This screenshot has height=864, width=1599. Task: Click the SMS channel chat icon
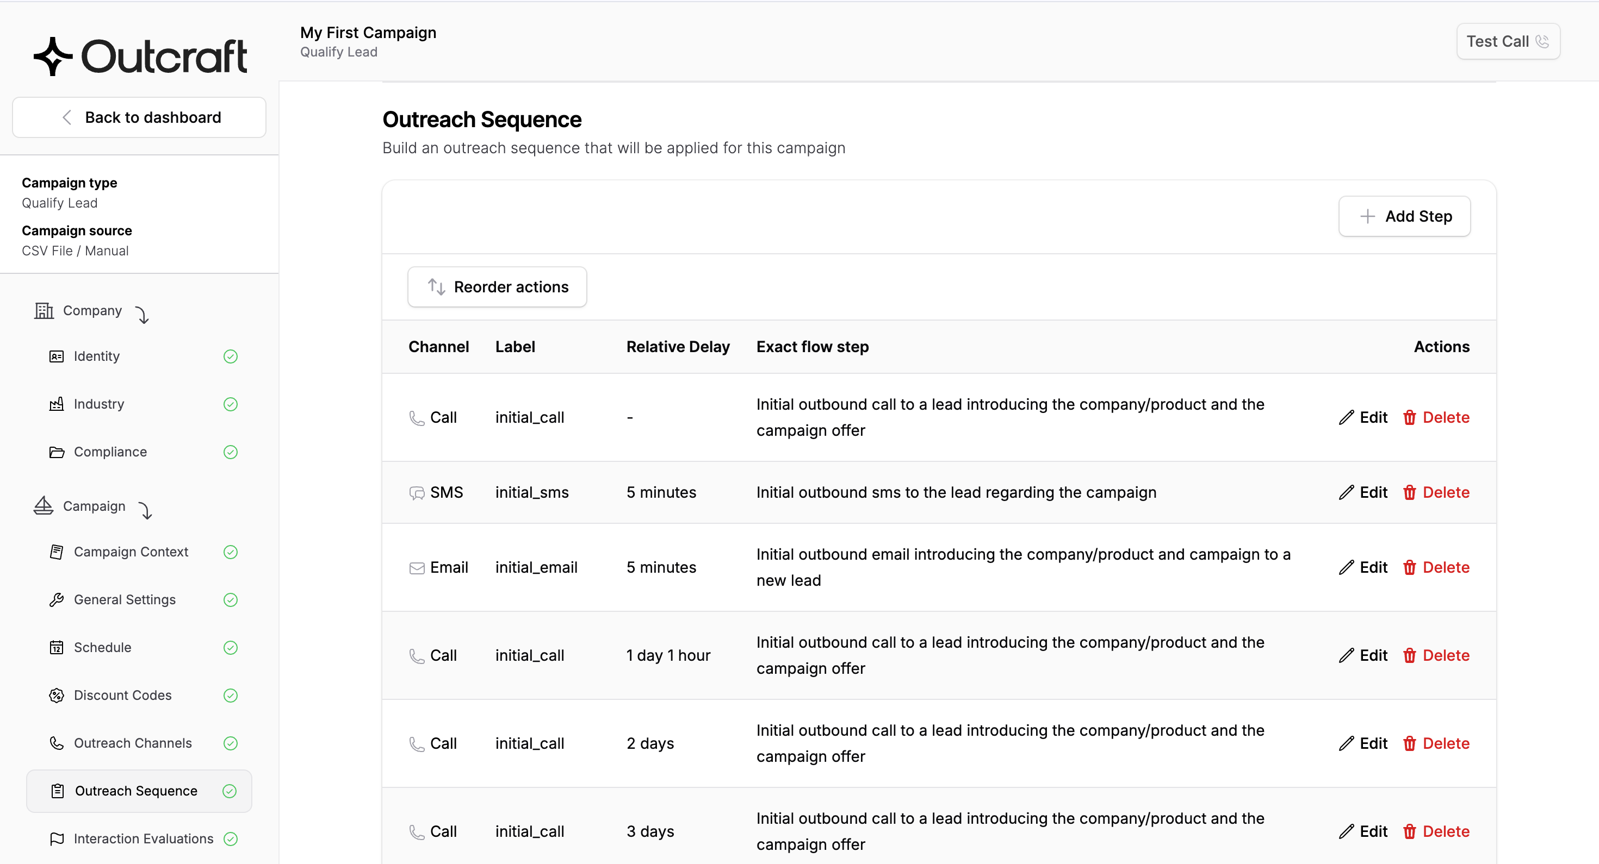point(417,493)
